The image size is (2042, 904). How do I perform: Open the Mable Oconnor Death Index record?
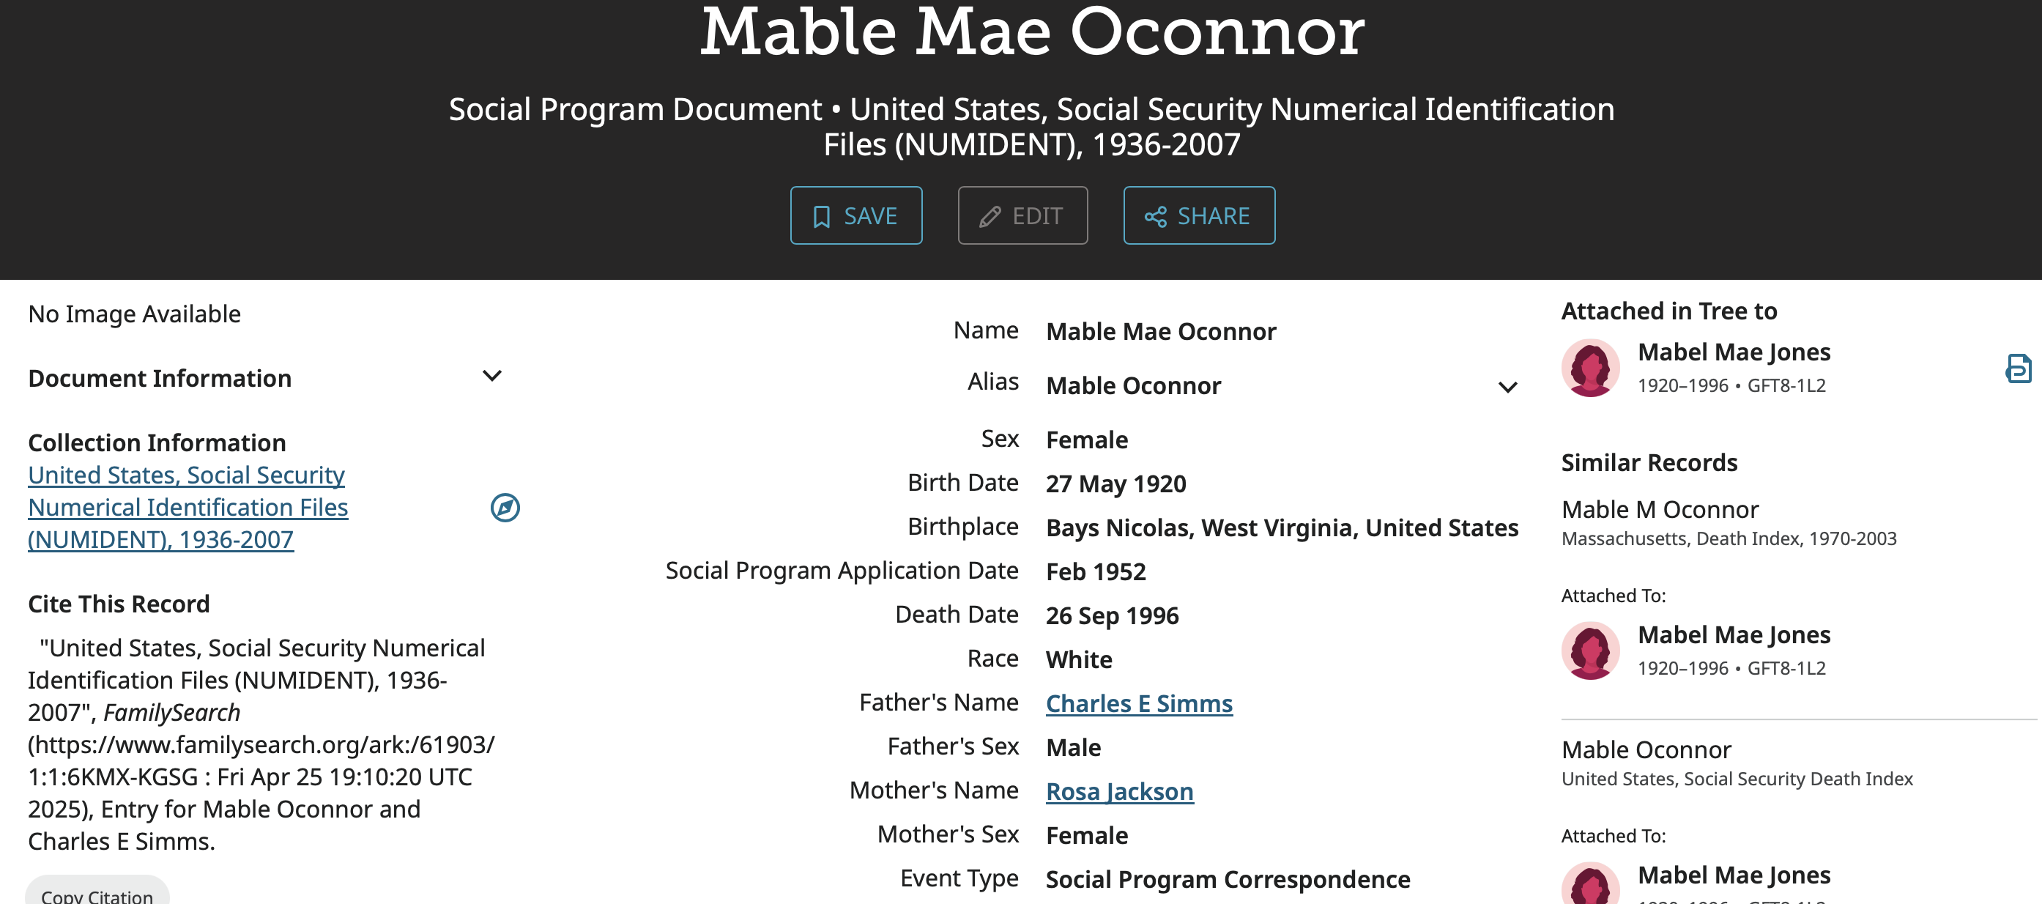click(1646, 749)
